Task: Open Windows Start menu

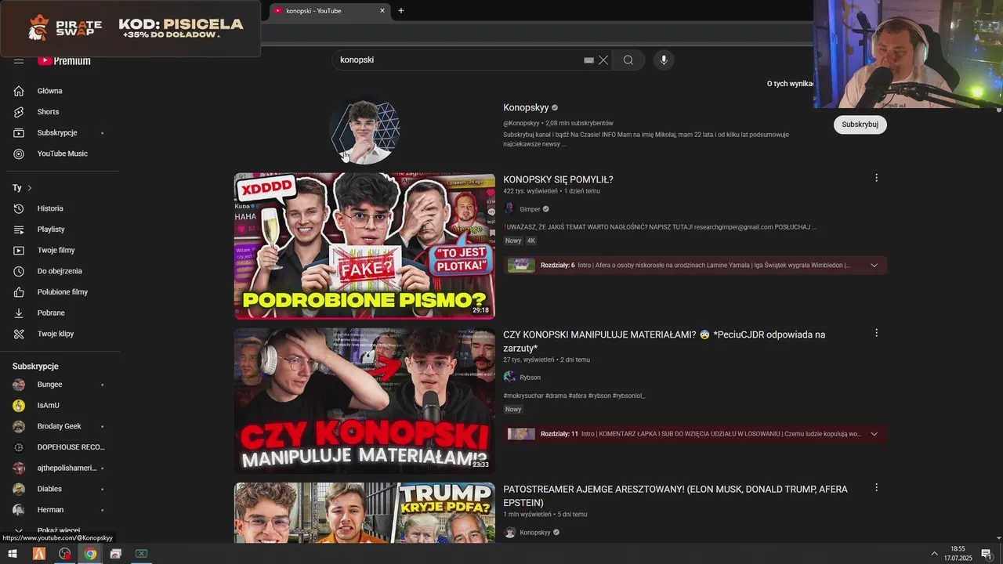Action: [13, 554]
